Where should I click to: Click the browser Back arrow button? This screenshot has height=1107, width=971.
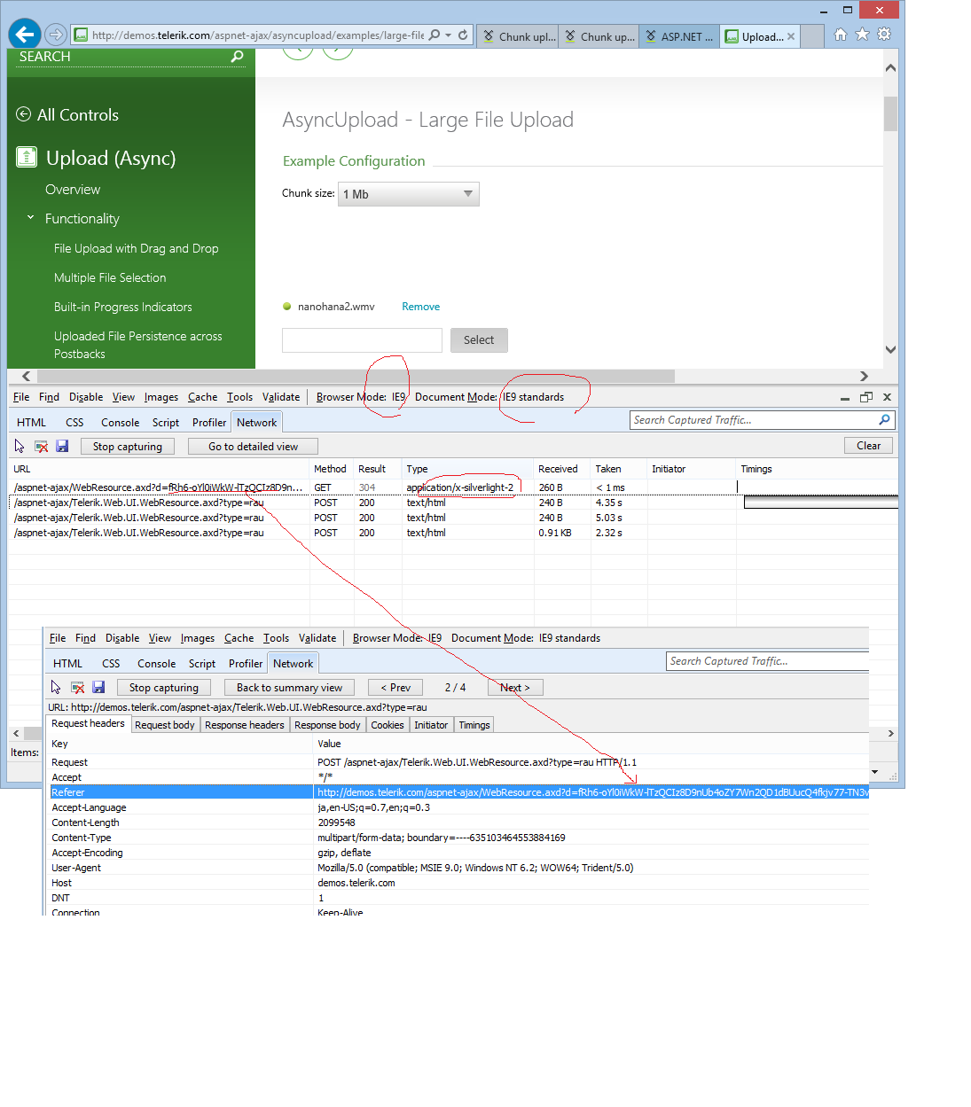pos(25,35)
